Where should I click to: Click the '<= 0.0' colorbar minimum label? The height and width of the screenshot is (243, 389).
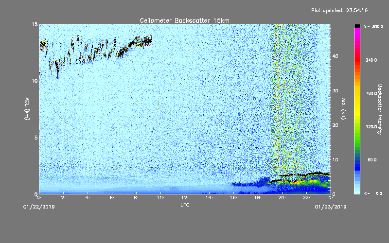coord(373,193)
